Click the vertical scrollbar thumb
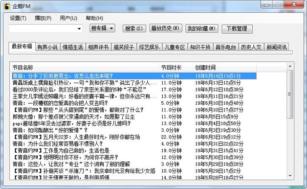This screenshot has height=189, width=307. click(290, 94)
